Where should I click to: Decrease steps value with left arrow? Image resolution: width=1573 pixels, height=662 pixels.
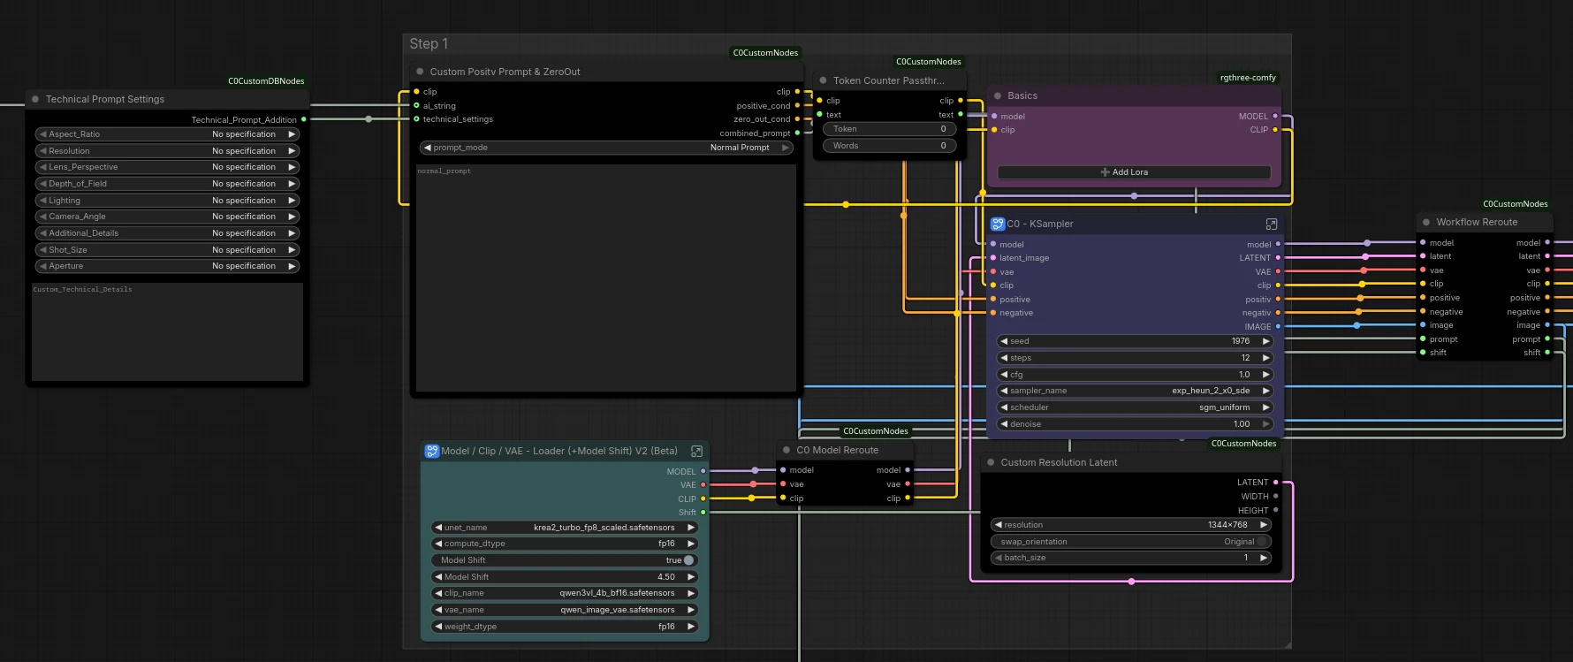[1004, 358]
